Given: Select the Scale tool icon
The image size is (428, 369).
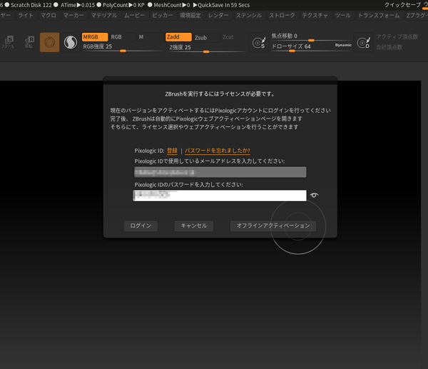Looking at the screenshot, I should click(8, 42).
